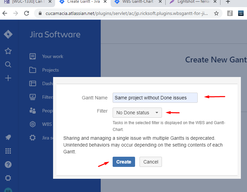
Task: Open the Settings gear icon in sidebar
Action: pyautogui.click(x=8, y=178)
